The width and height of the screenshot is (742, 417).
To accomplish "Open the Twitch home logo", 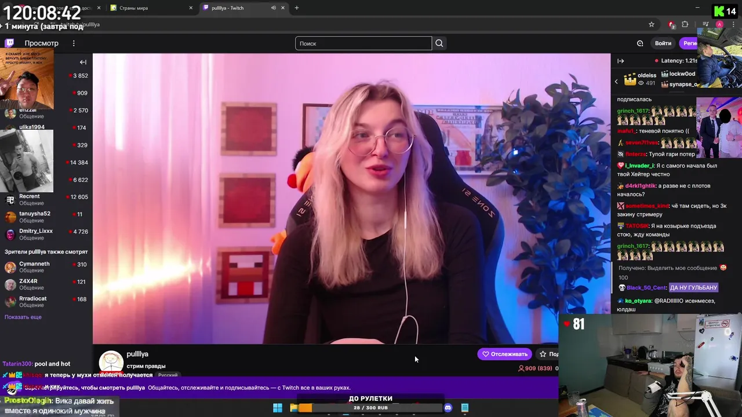I will pos(9,43).
